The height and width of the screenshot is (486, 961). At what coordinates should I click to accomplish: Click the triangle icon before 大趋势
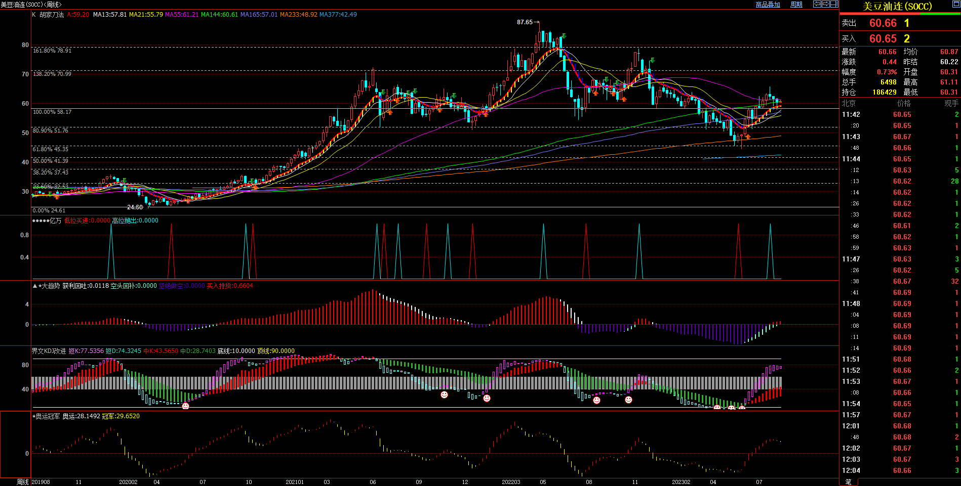pyautogui.click(x=34, y=286)
